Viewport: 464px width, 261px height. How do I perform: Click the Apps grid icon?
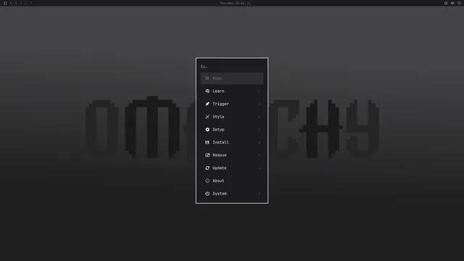coord(207,78)
